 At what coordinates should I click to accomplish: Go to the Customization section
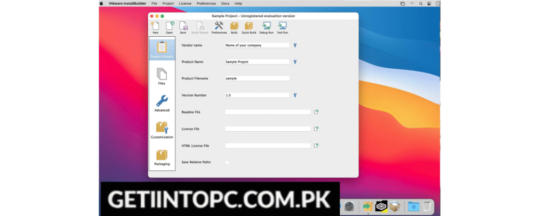click(x=162, y=130)
